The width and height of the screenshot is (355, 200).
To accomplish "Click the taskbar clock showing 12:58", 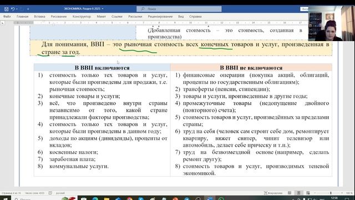I will (x=334, y=198).
